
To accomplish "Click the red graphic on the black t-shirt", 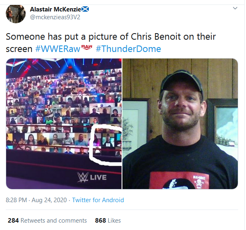I will point(179,180).
